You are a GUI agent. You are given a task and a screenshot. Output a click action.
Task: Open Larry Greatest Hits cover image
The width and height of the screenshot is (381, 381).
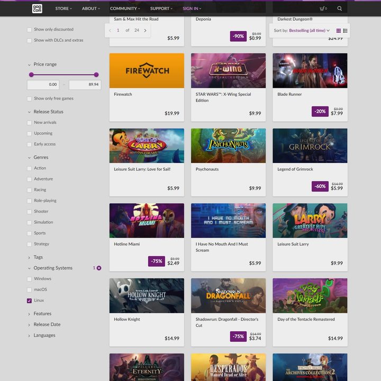click(310, 221)
